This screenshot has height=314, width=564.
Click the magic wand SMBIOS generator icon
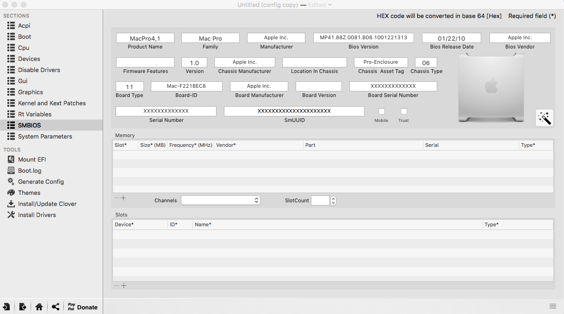(x=545, y=118)
